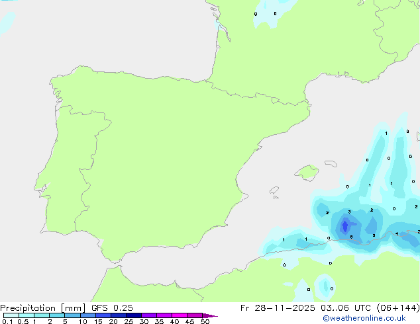The image size is (420, 324).
Task: Select the 35–40 mm violet legend swatch
Action: click(164, 315)
